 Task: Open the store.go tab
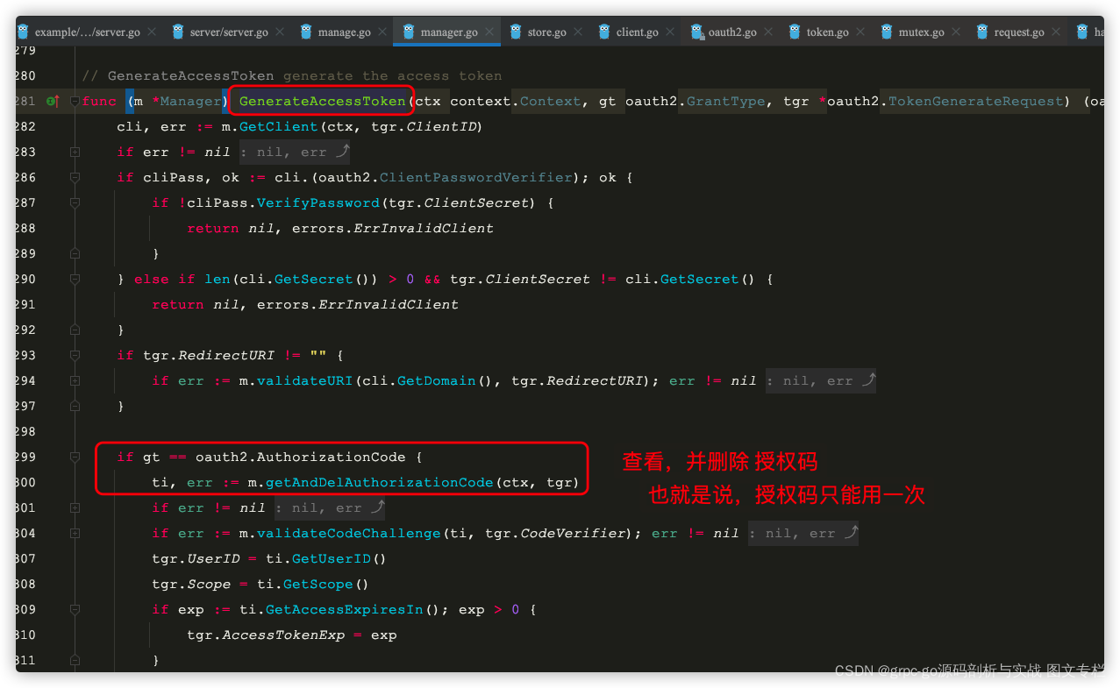pyautogui.click(x=546, y=32)
